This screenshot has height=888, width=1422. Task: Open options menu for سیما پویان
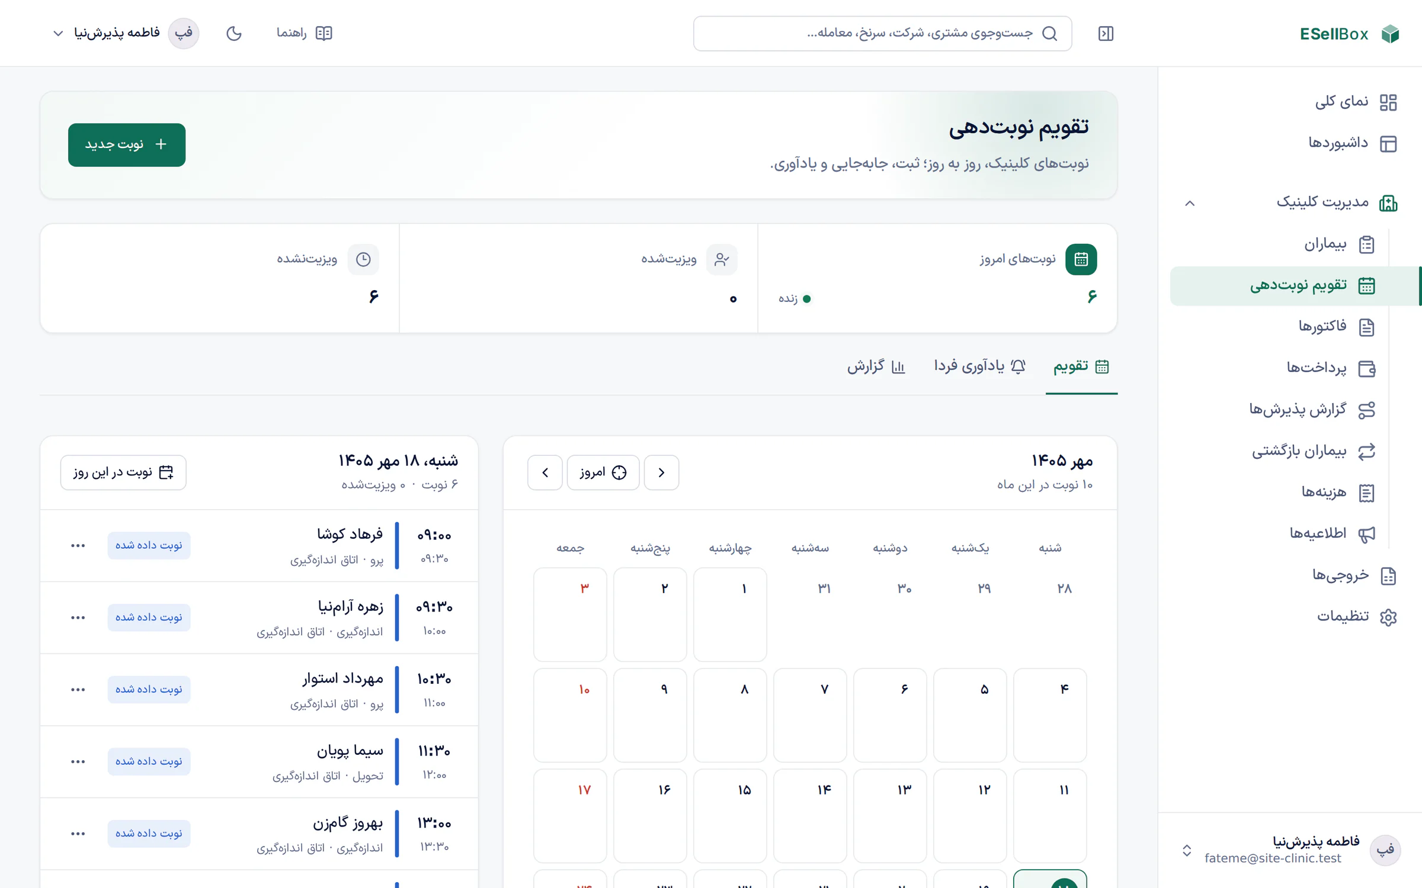pyautogui.click(x=78, y=761)
